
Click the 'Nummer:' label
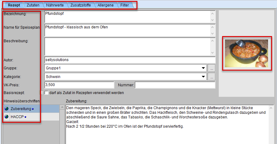click(x=126, y=85)
